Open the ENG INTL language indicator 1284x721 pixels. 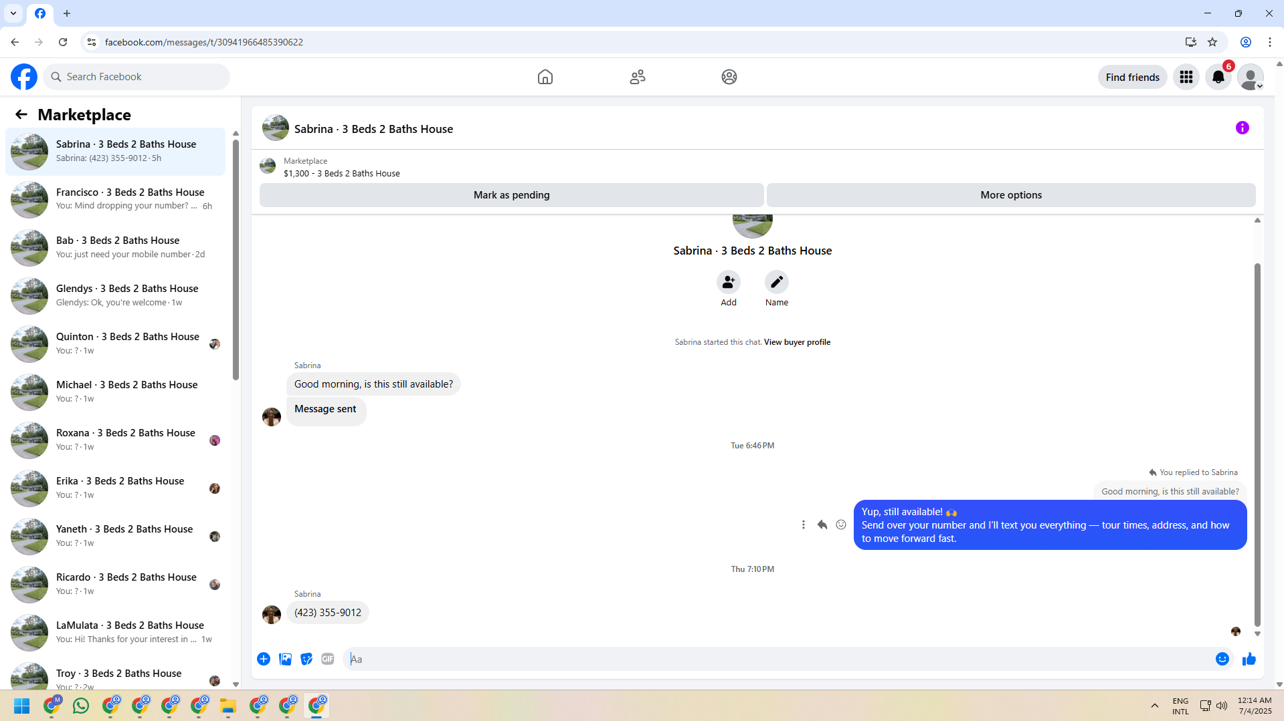click(1180, 706)
